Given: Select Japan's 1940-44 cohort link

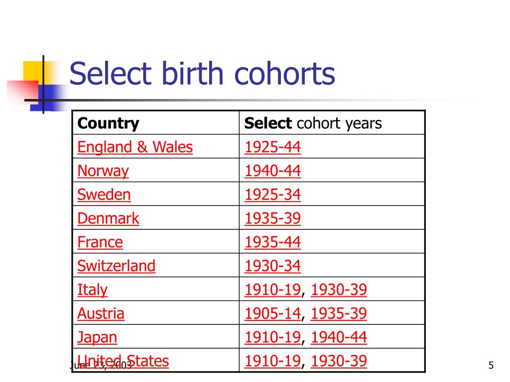Looking at the screenshot, I should coord(339,337).
